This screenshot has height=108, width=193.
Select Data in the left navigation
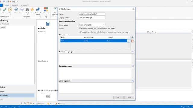pos(17,100)
